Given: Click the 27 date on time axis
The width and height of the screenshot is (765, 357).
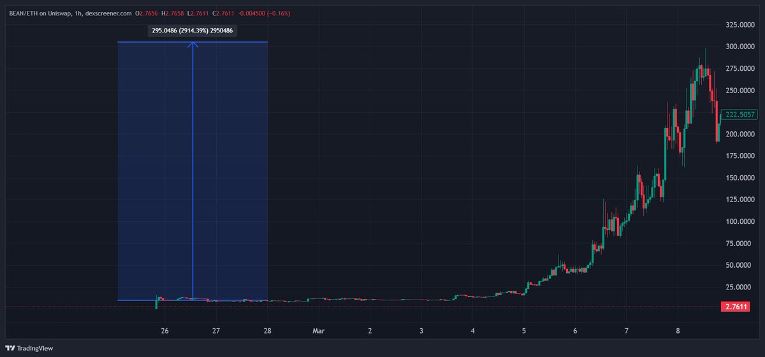Looking at the screenshot, I should [x=216, y=331].
